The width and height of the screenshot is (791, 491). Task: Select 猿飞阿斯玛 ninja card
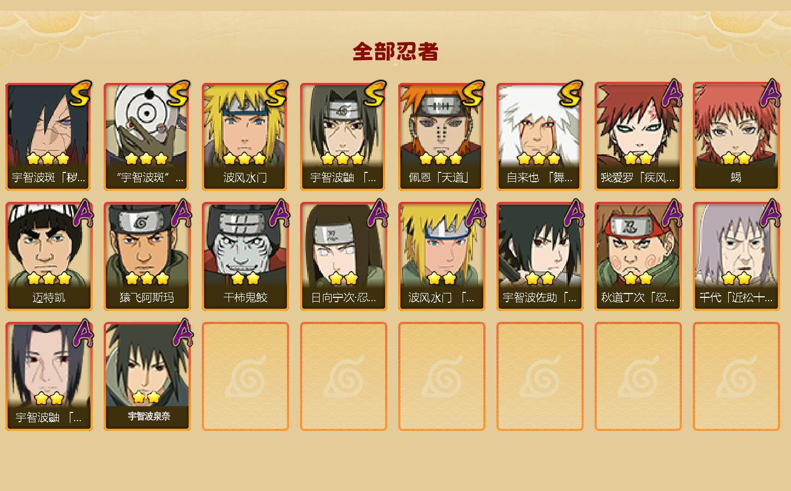coord(147,256)
